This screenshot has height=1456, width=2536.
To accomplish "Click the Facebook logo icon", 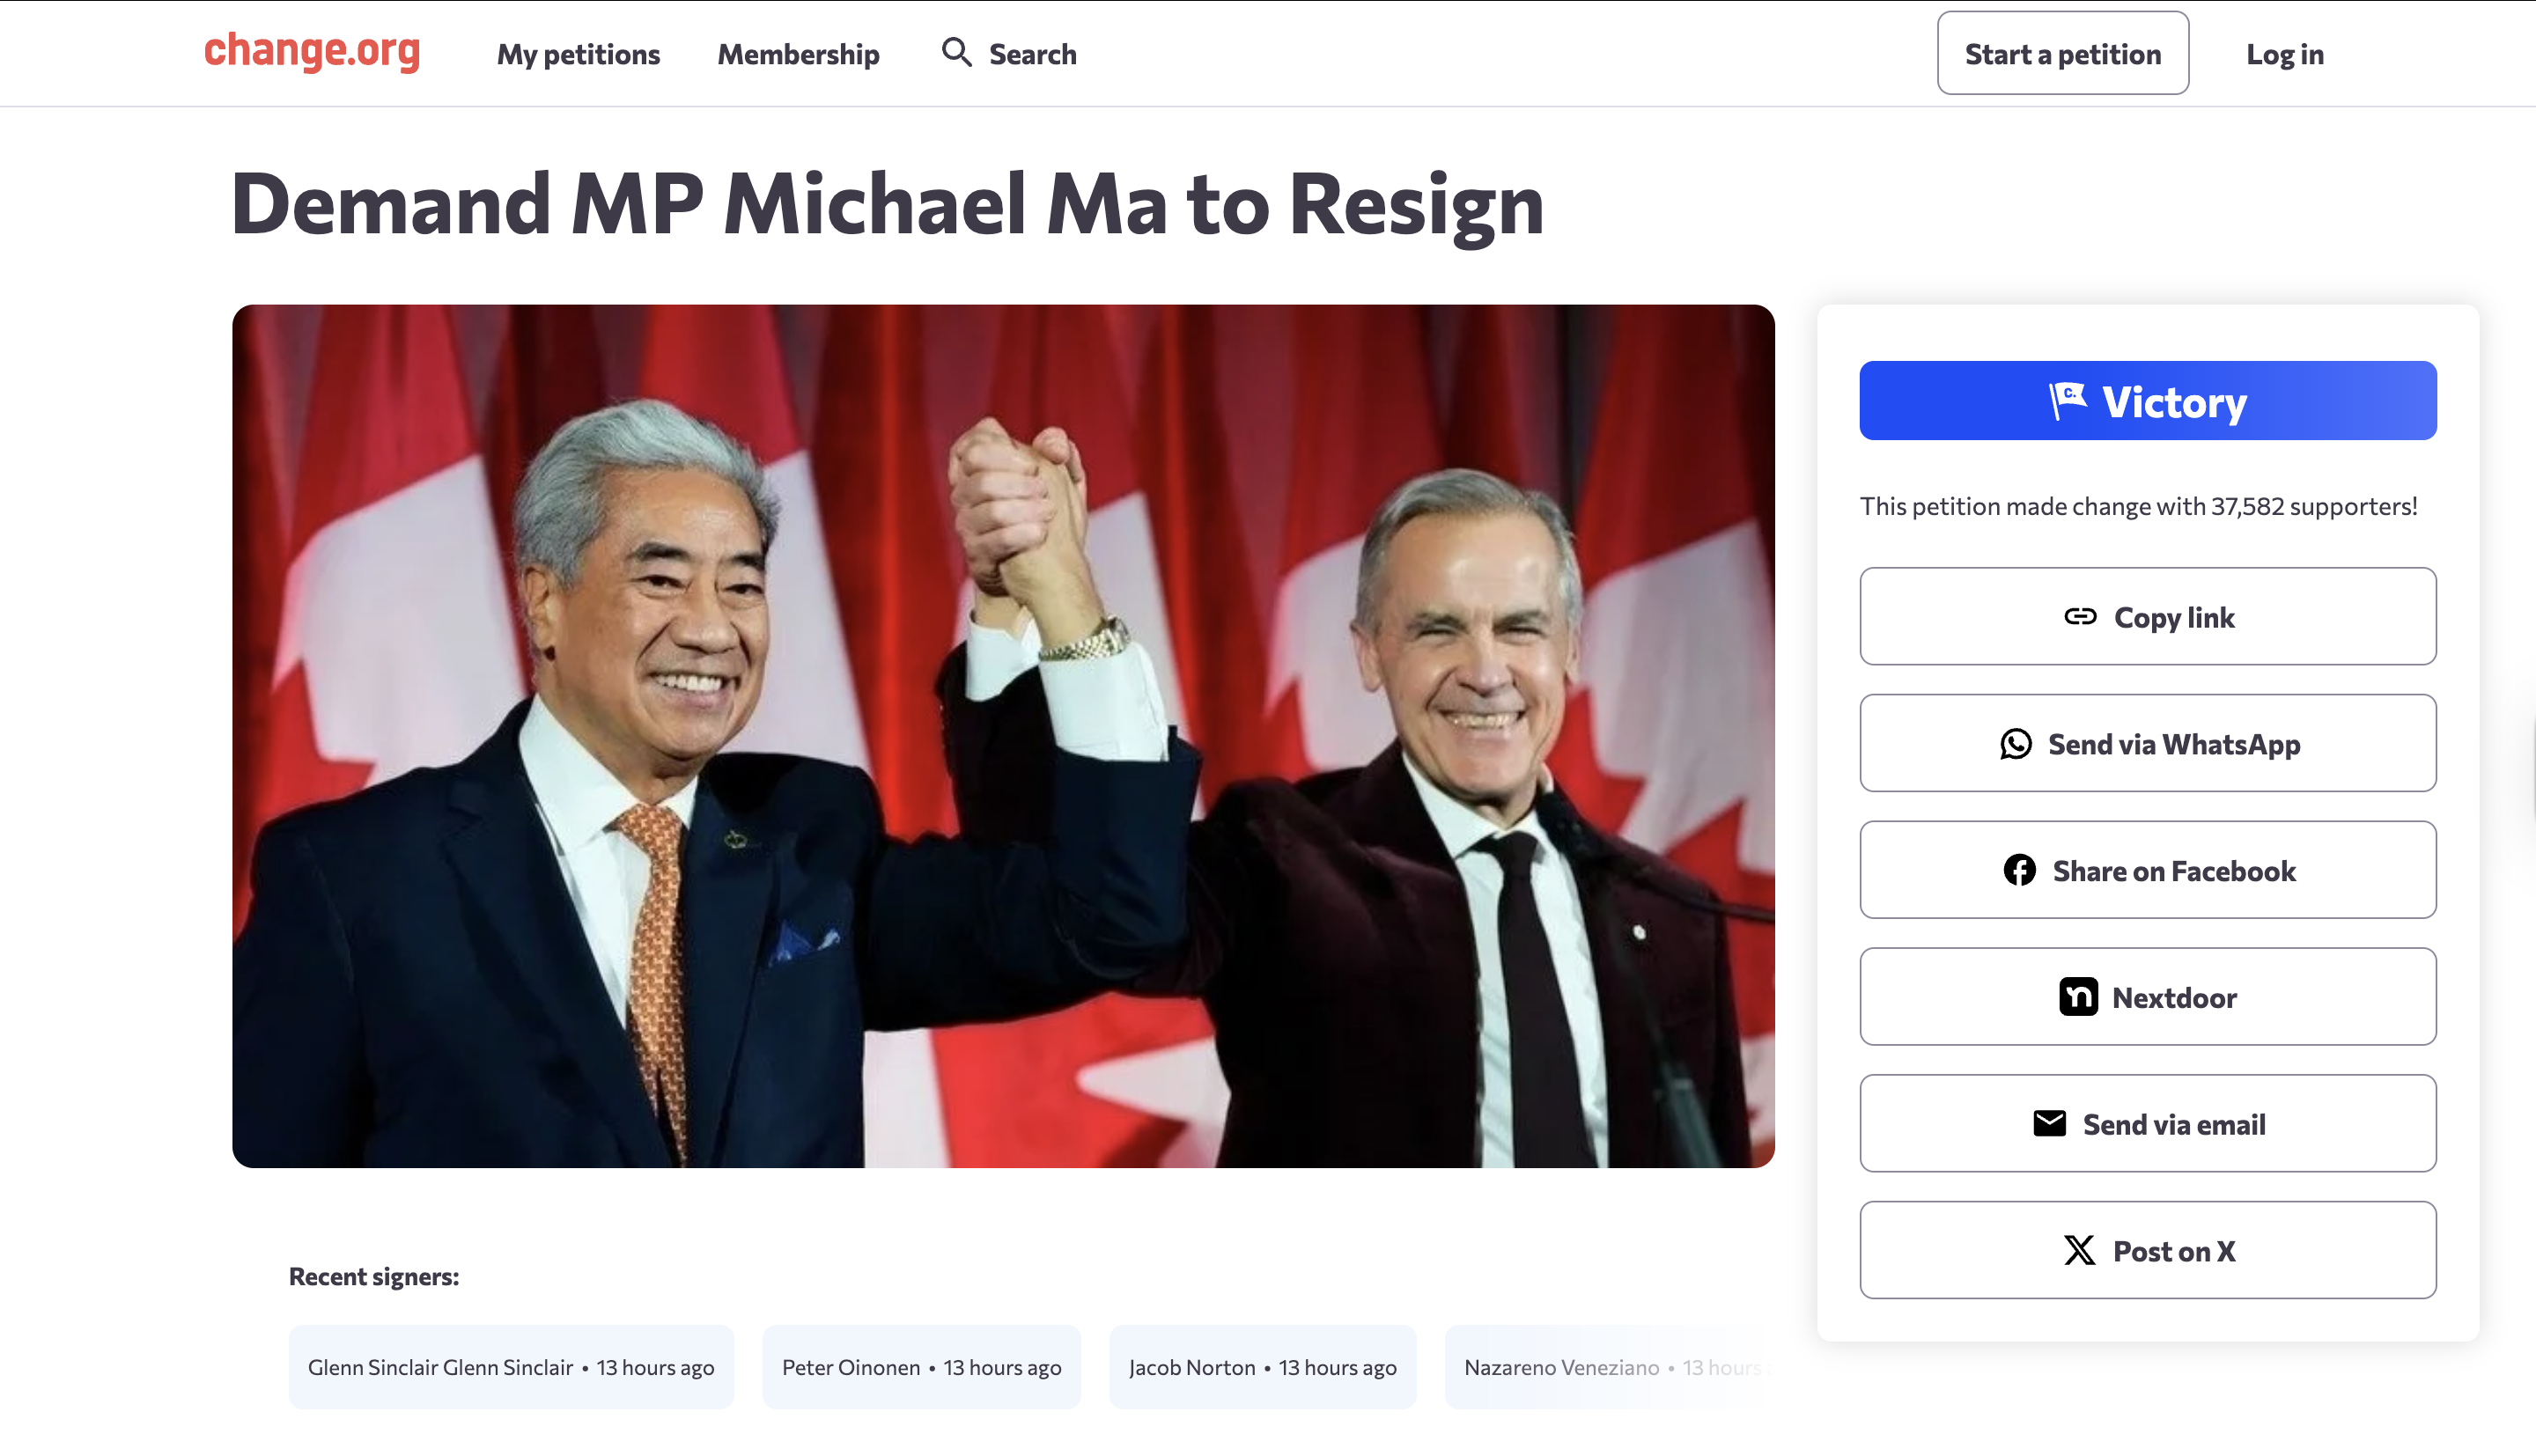I will 2019,871.
